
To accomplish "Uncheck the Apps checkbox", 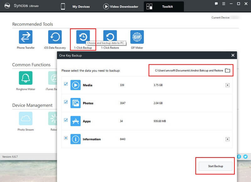I will (x=66, y=120).
